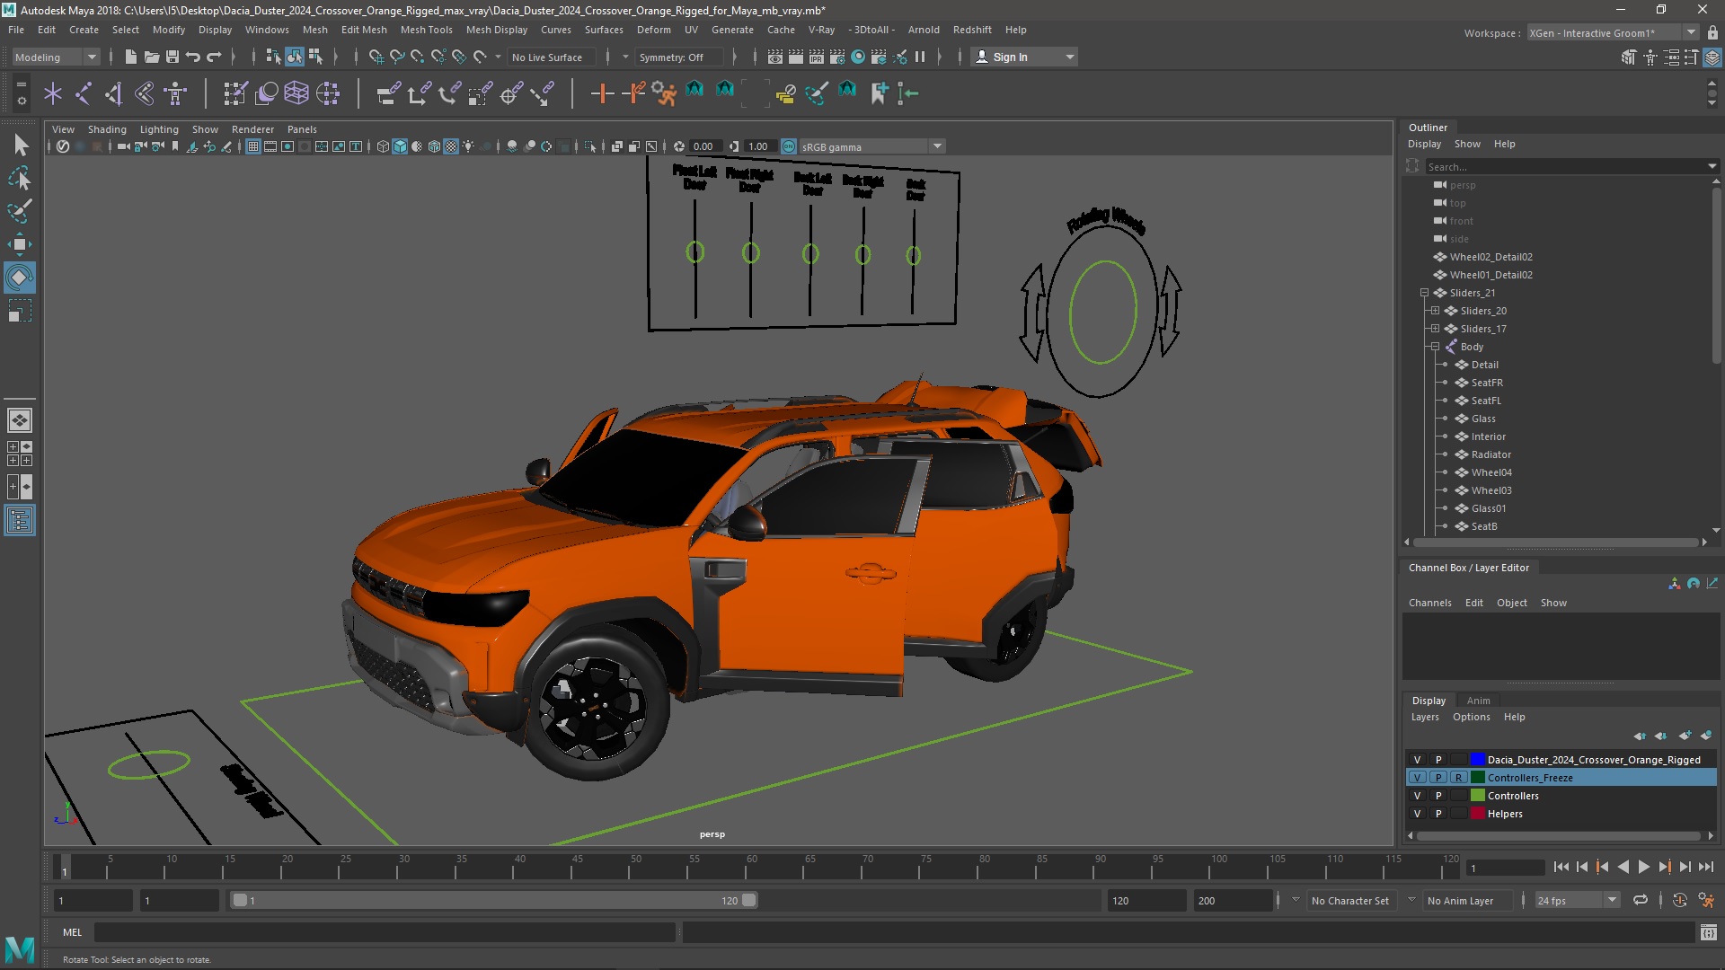
Task: Toggle visibility of Controllers layer
Action: pos(1417,795)
